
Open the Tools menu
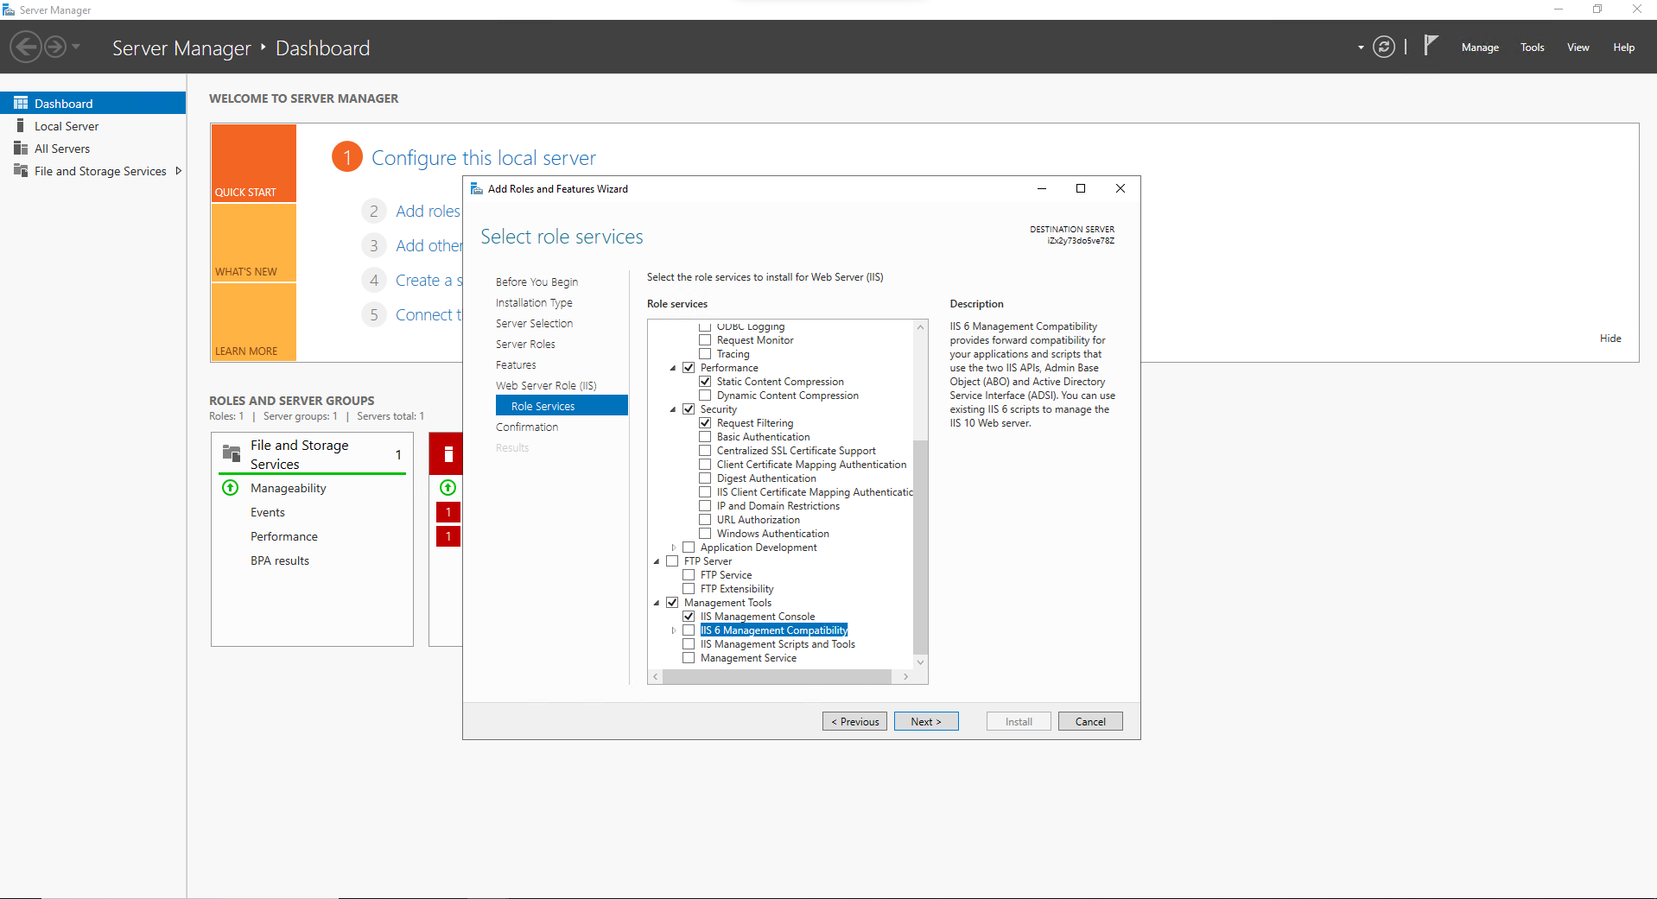click(1533, 47)
